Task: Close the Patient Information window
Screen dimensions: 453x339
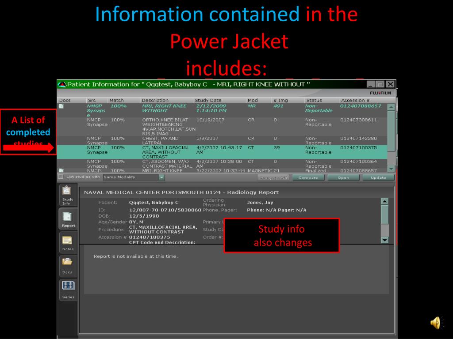Action: (390, 84)
